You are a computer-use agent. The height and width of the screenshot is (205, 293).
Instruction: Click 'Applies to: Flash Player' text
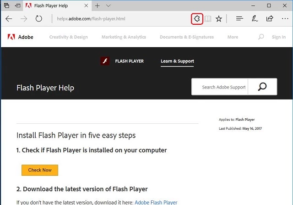click(237, 119)
